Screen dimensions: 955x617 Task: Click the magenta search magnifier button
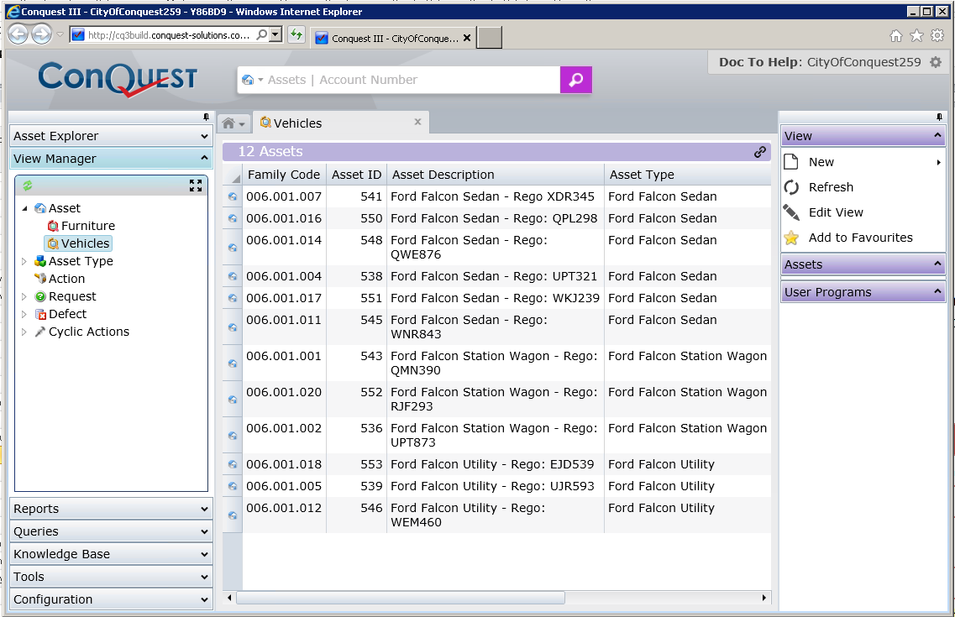pos(575,80)
